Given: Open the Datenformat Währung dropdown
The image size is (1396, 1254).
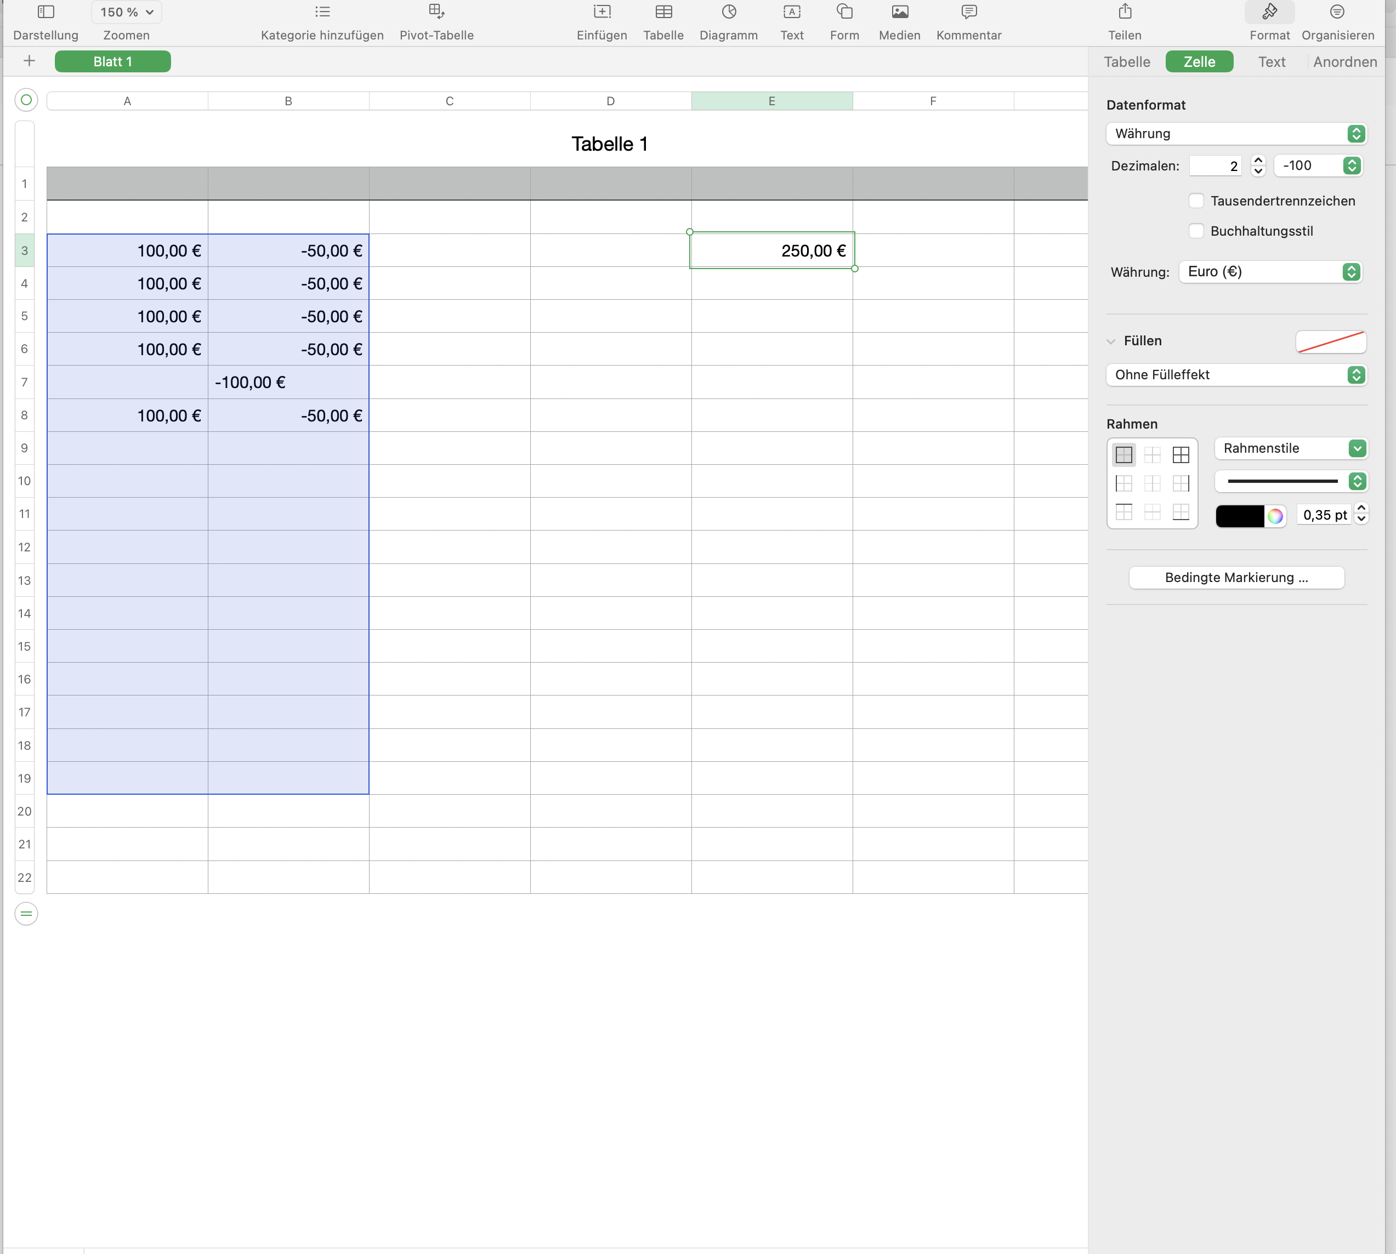Looking at the screenshot, I should pyautogui.click(x=1236, y=134).
